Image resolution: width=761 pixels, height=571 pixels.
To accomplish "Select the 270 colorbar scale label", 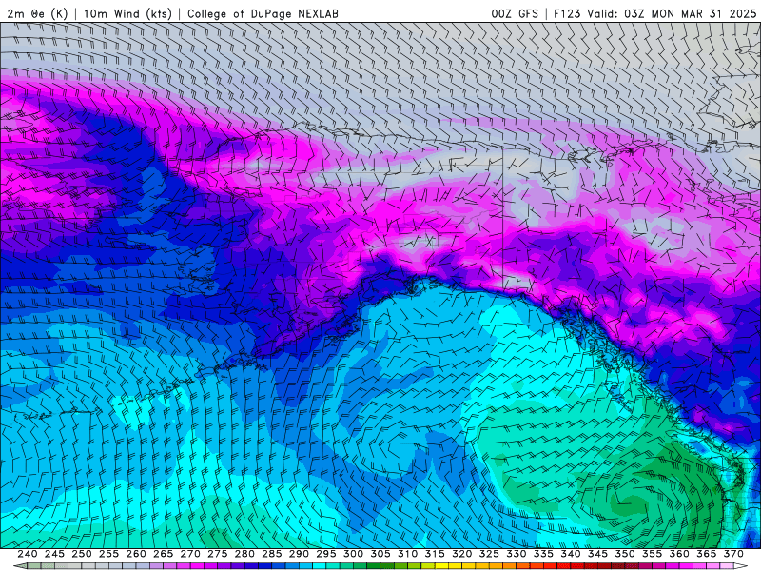I will pos(190,554).
